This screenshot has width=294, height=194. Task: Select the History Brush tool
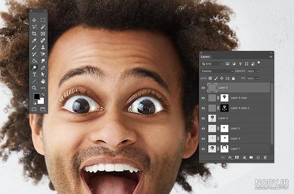coord(34,54)
